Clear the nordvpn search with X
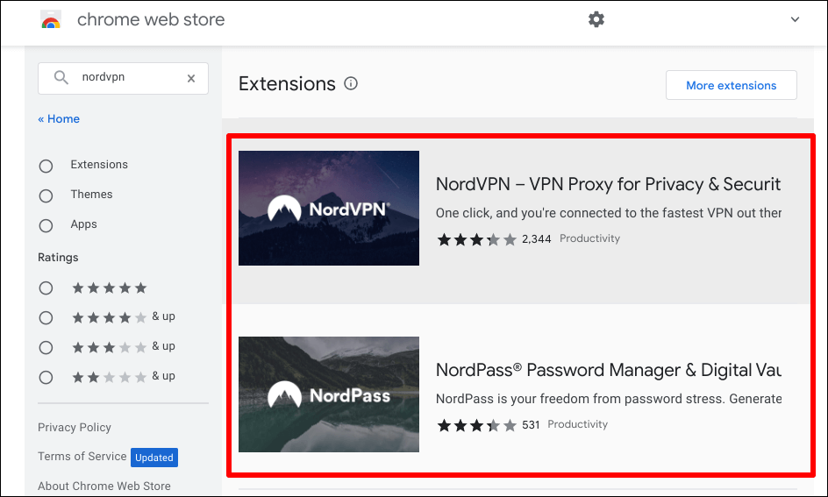This screenshot has height=497, width=828. tap(191, 78)
